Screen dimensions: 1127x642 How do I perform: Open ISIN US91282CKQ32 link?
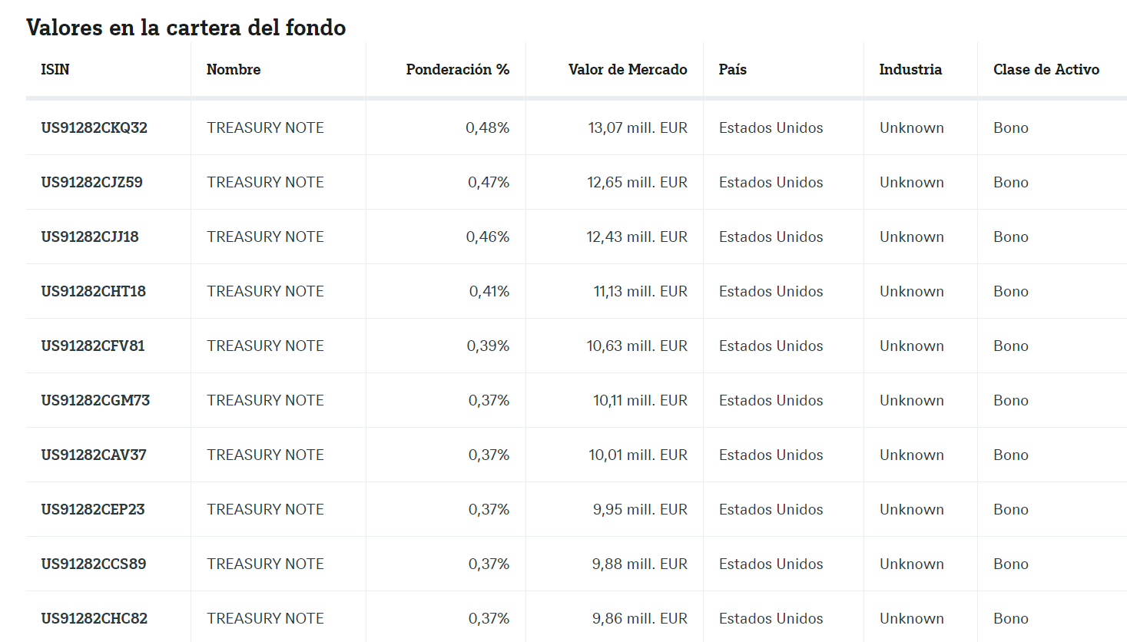(94, 127)
